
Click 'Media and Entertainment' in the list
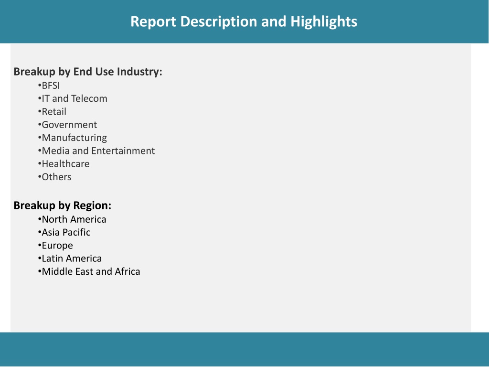(x=96, y=151)
